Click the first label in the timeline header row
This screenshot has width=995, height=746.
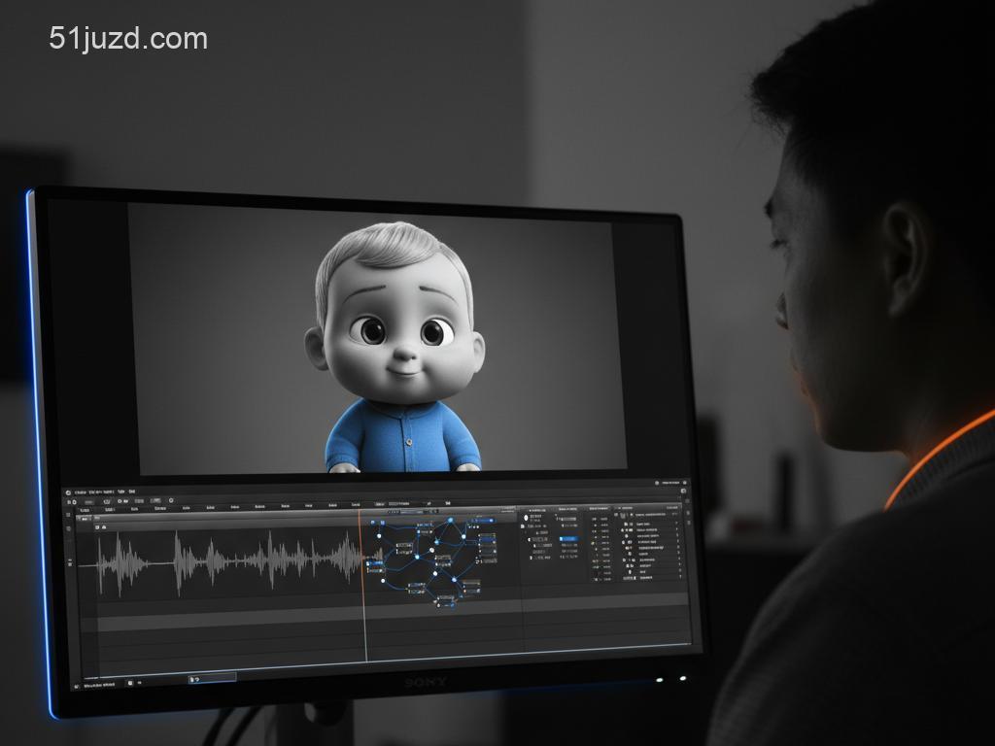click(85, 509)
